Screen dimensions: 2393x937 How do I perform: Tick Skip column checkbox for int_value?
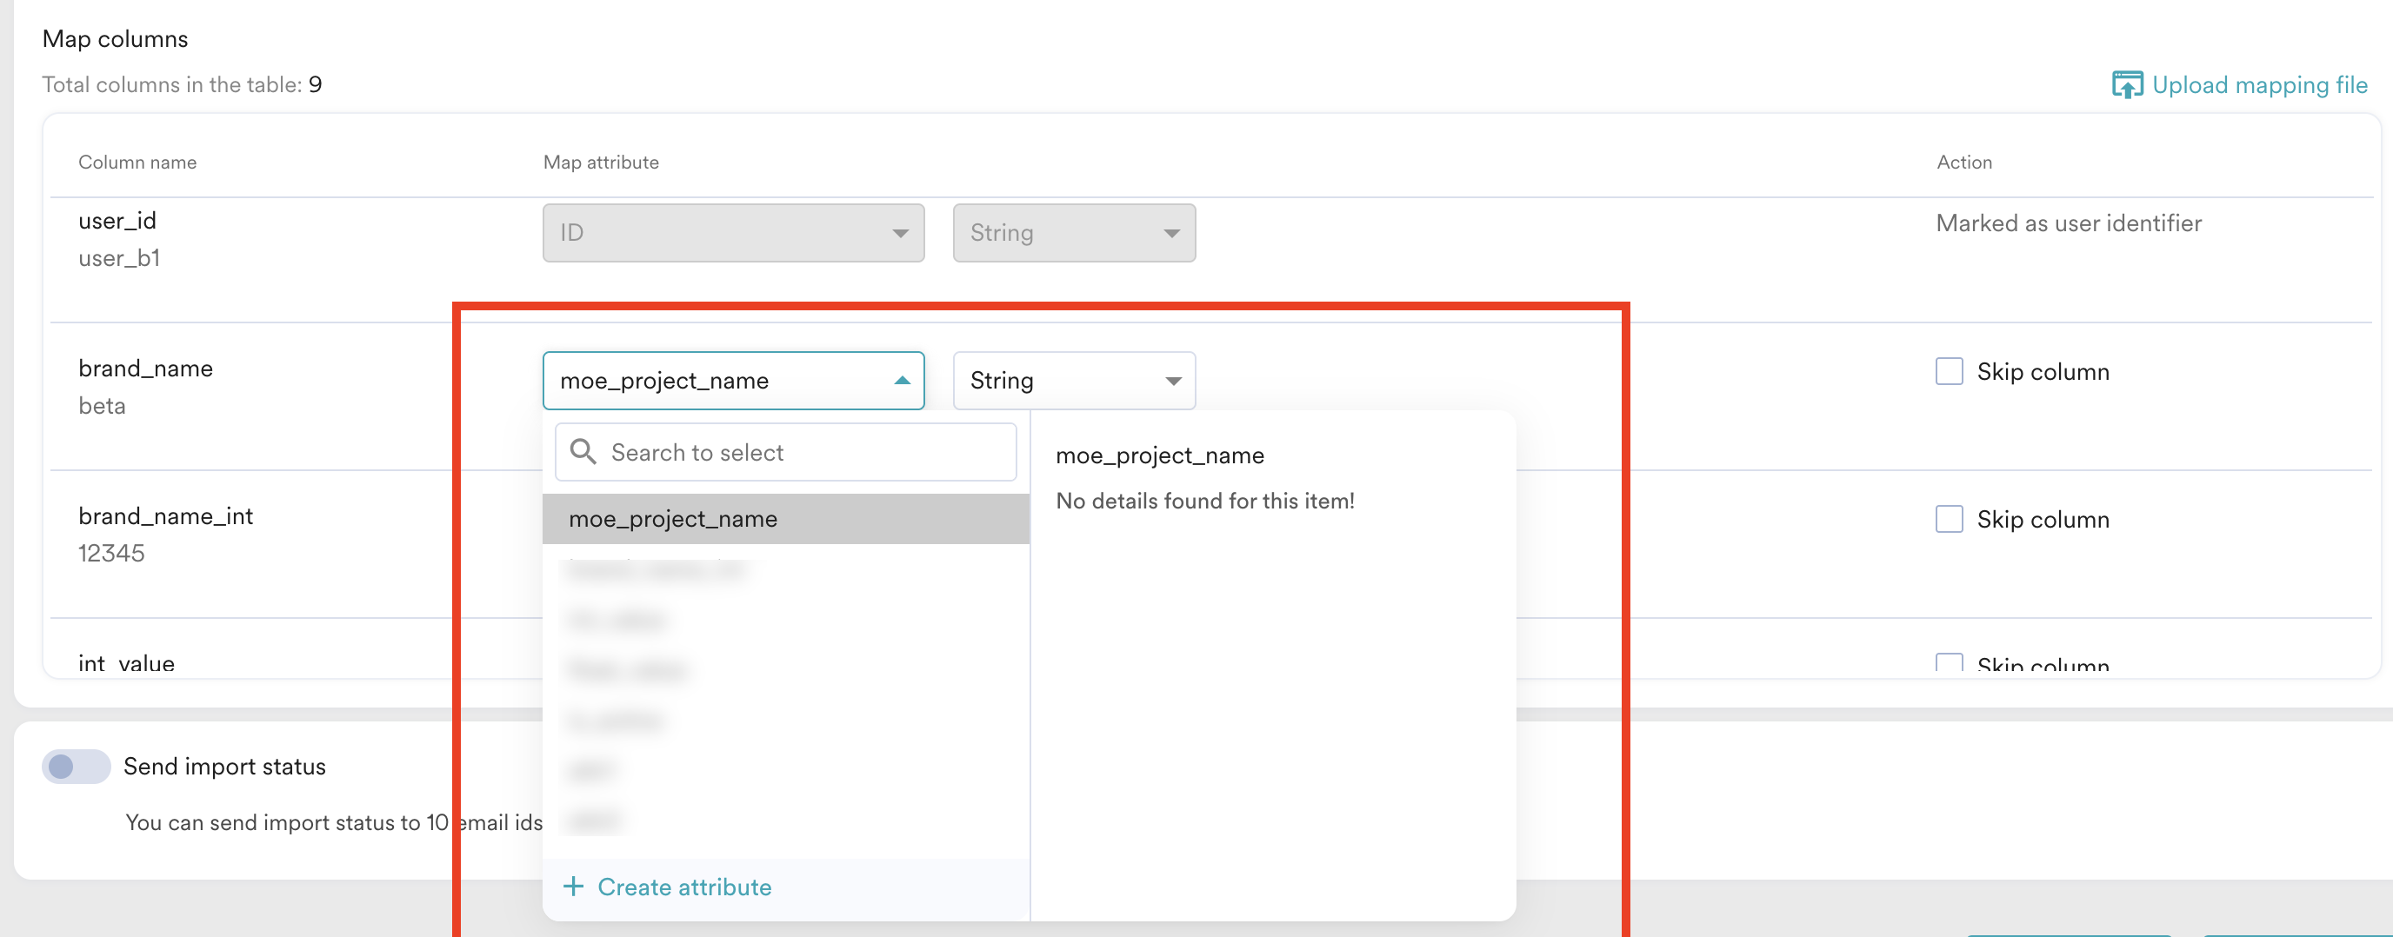(1949, 662)
